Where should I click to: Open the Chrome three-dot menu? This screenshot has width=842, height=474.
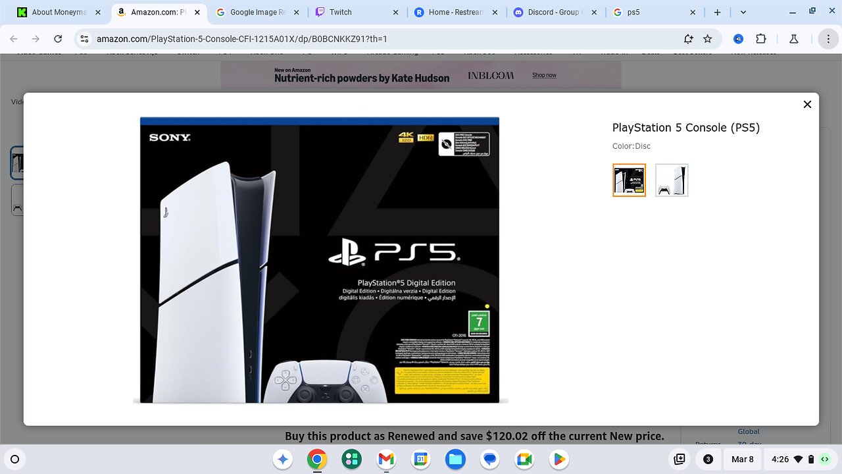point(828,39)
